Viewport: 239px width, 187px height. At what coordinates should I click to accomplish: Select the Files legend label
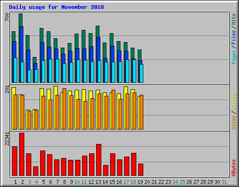234,37
